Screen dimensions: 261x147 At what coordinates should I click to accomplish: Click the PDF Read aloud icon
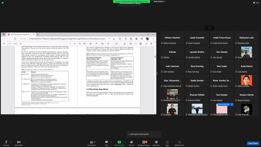click(x=96, y=44)
